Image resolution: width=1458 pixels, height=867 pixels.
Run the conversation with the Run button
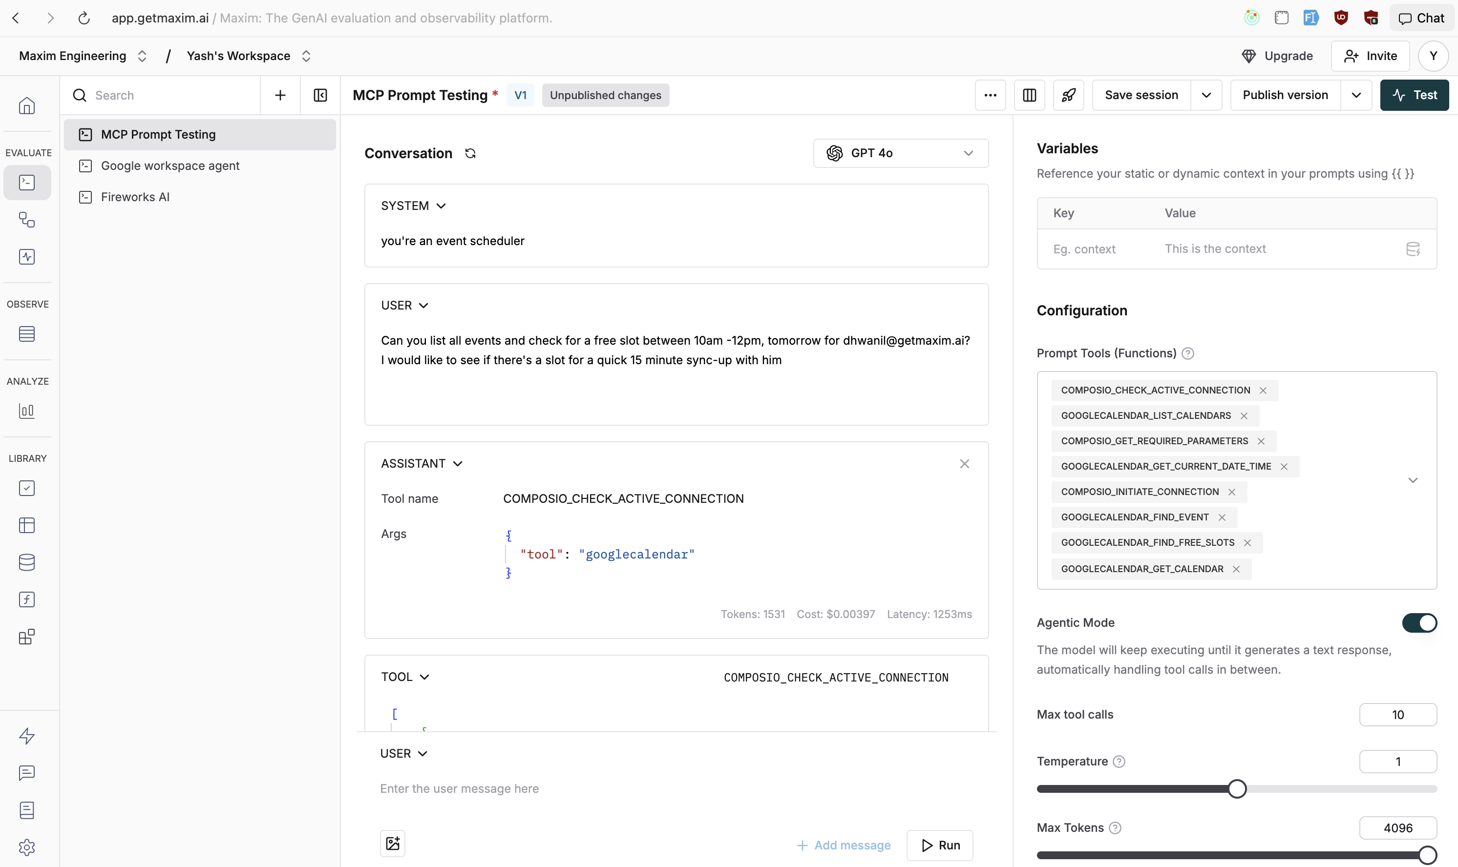coord(940,845)
